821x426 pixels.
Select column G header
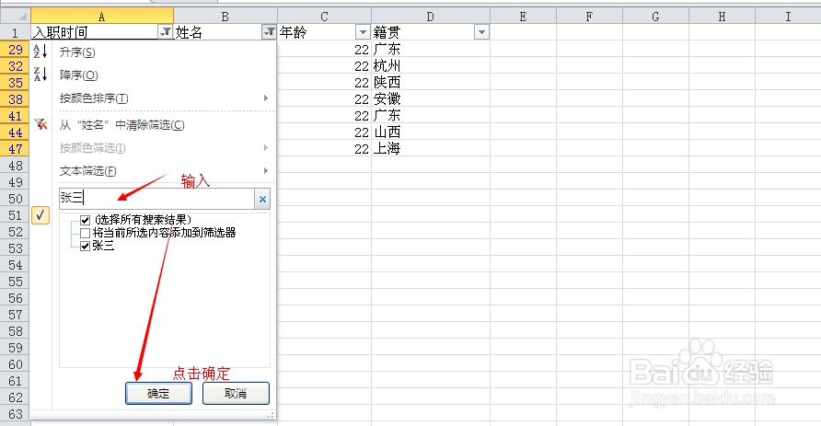(x=655, y=17)
